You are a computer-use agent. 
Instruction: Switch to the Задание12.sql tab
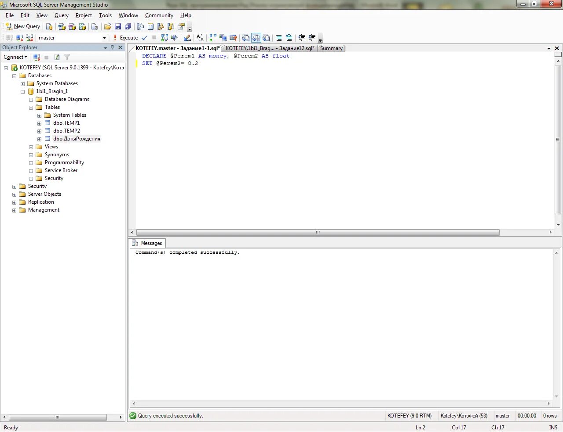tap(270, 48)
